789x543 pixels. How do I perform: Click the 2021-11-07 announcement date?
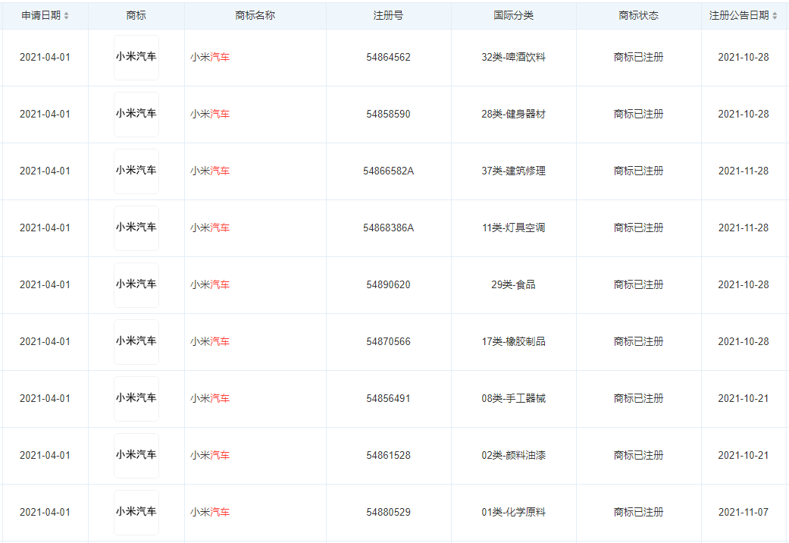pyautogui.click(x=744, y=513)
